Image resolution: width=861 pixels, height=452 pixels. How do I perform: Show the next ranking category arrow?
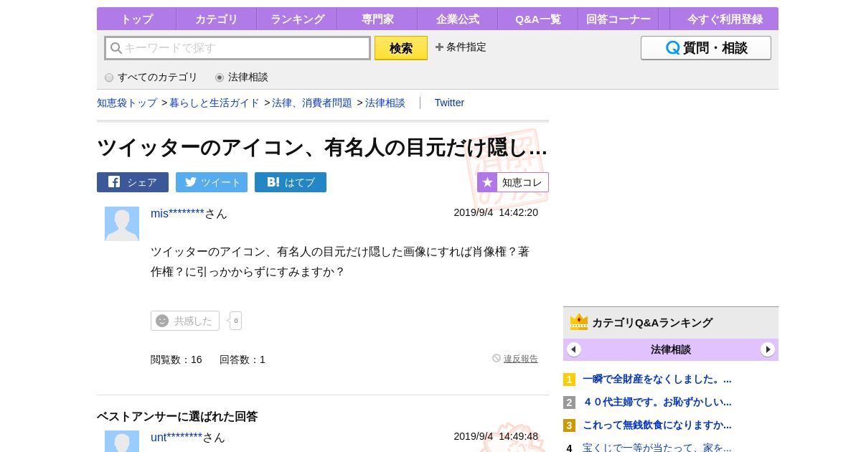click(x=768, y=349)
